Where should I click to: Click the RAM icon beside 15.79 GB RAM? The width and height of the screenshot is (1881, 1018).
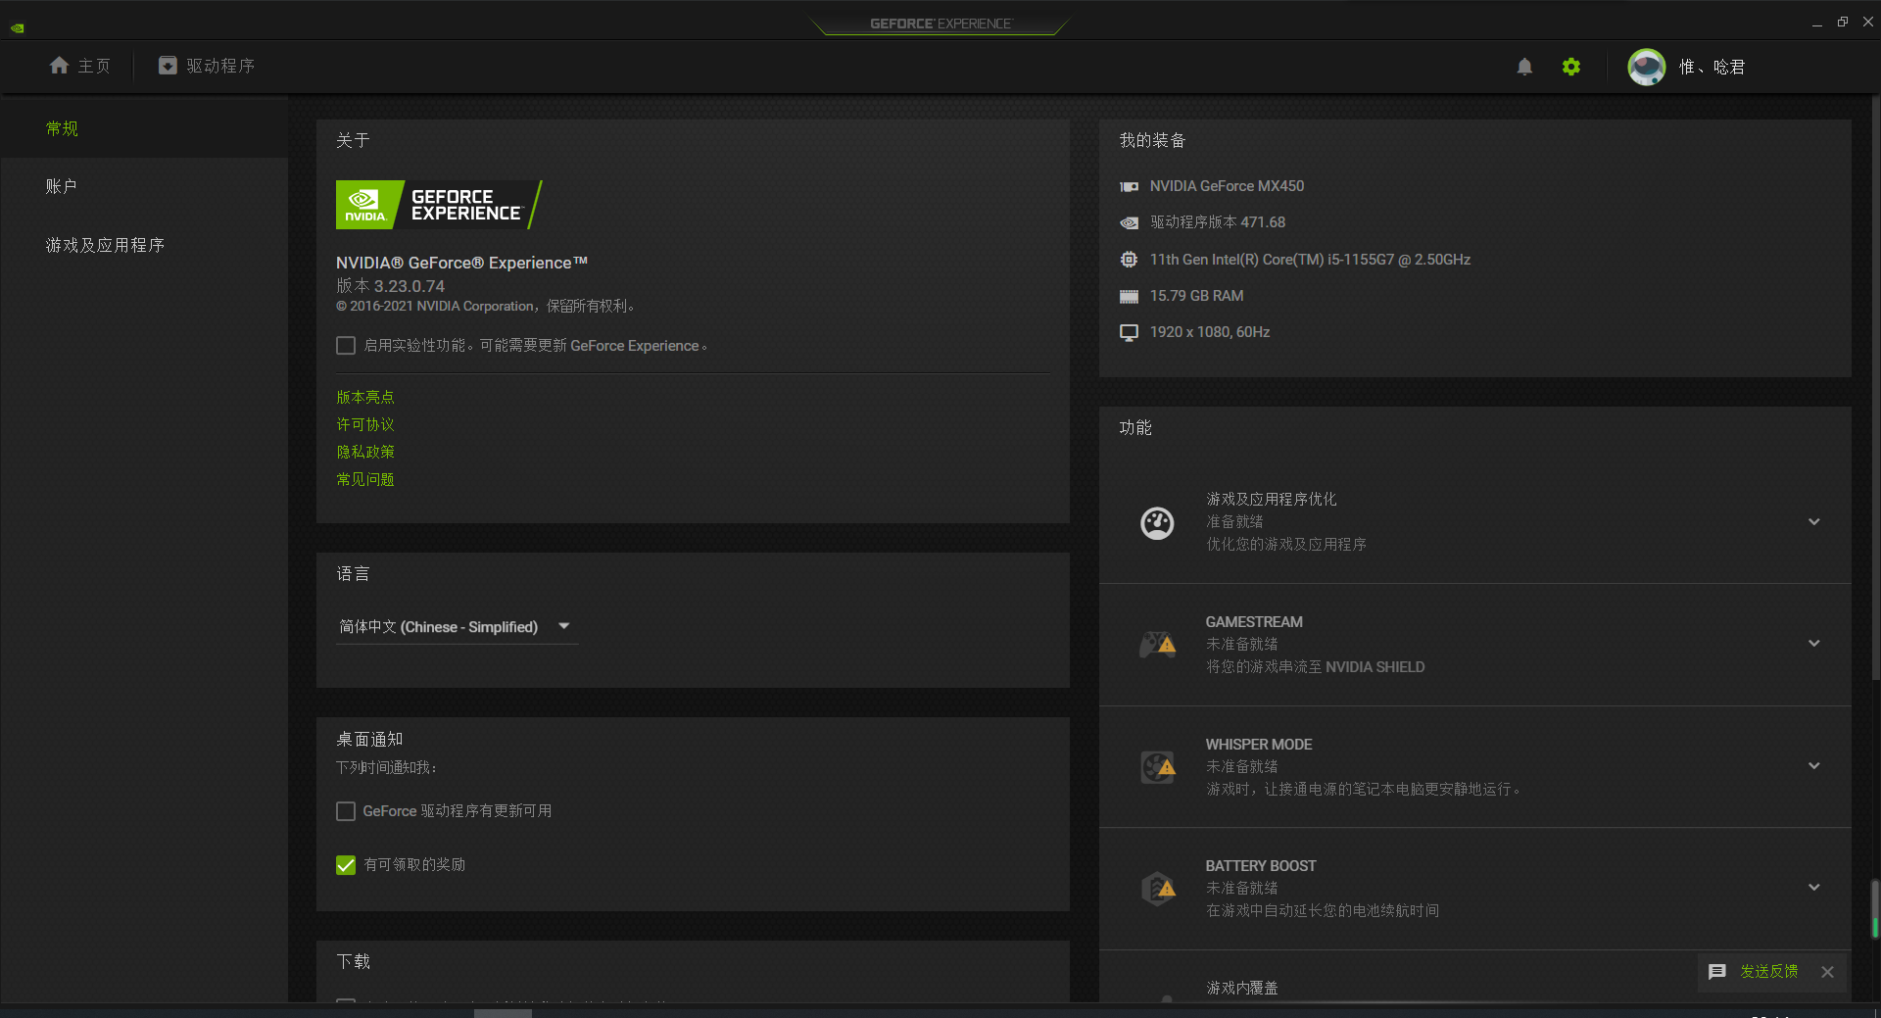click(x=1129, y=296)
